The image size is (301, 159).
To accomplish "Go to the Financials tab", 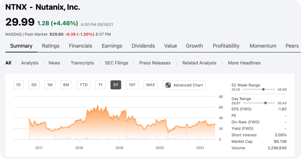I will coord(81,46).
